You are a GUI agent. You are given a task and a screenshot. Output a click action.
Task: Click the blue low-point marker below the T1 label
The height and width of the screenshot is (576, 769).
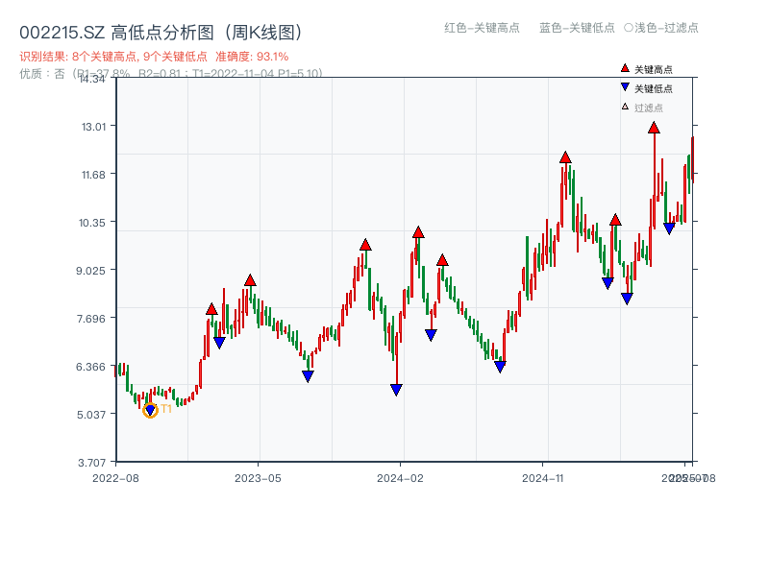(150, 409)
